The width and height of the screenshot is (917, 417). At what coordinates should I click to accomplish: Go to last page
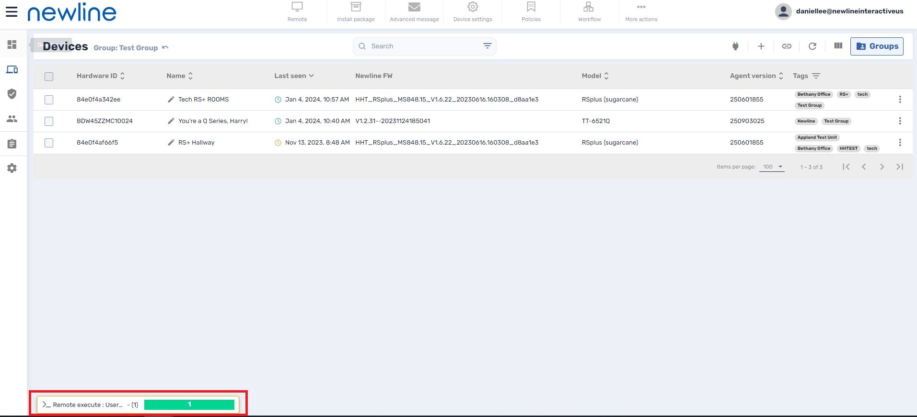click(x=900, y=167)
